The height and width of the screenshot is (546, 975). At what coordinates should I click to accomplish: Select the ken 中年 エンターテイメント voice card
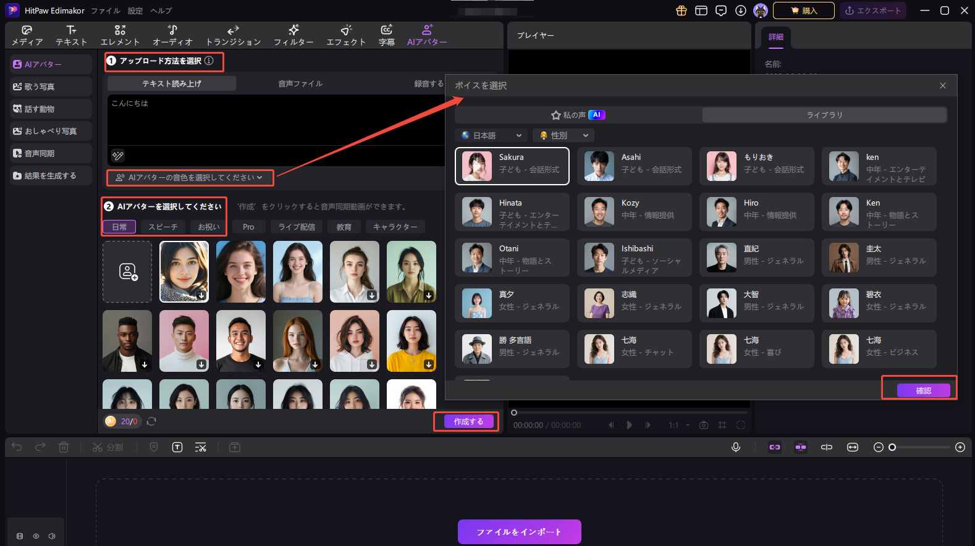pos(879,166)
